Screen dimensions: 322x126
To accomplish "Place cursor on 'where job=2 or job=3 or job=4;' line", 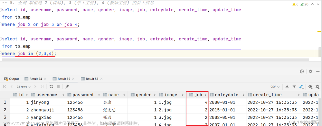I will (x=41, y=25).
